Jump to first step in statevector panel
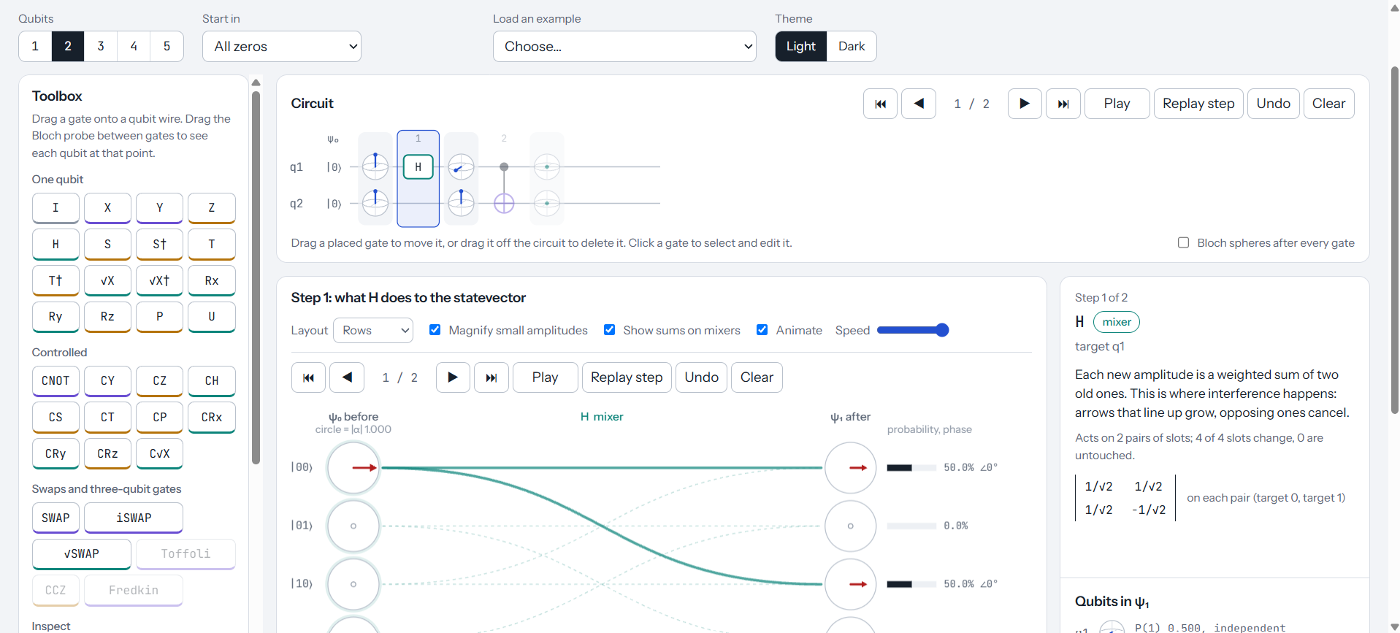This screenshot has width=1400, height=633. click(308, 377)
